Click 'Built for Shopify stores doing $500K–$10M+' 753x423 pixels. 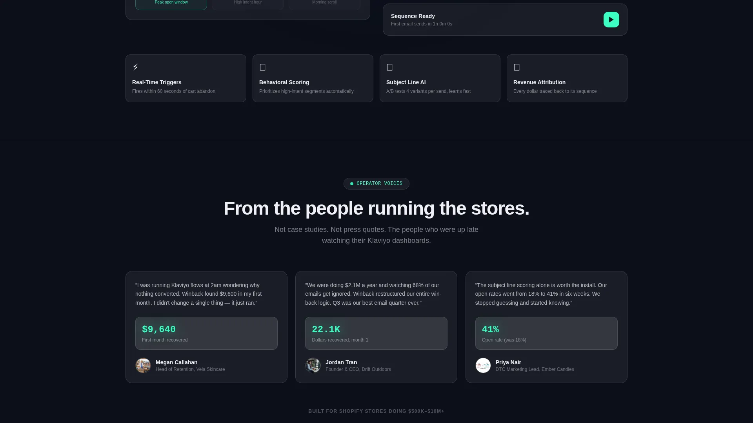tap(376, 411)
